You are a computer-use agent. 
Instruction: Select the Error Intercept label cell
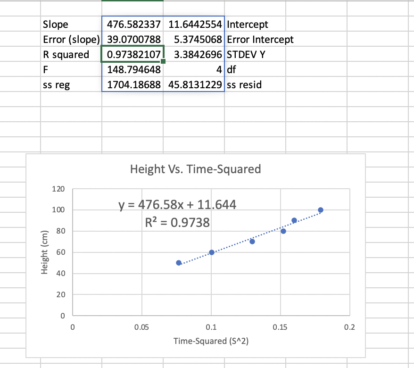255,39
